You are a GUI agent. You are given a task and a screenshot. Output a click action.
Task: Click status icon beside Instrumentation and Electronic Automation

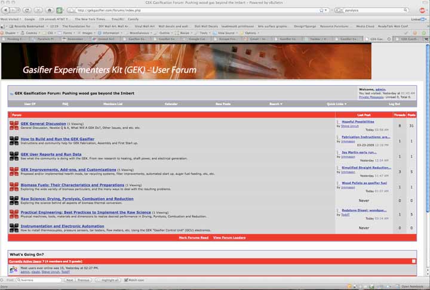14,228
